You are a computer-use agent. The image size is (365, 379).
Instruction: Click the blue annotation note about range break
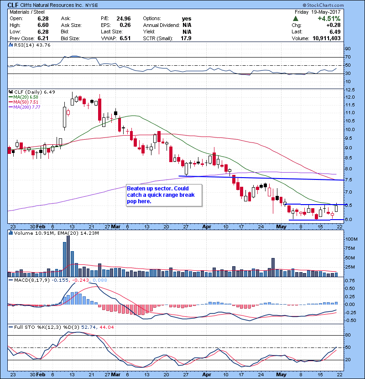pyautogui.click(x=164, y=195)
